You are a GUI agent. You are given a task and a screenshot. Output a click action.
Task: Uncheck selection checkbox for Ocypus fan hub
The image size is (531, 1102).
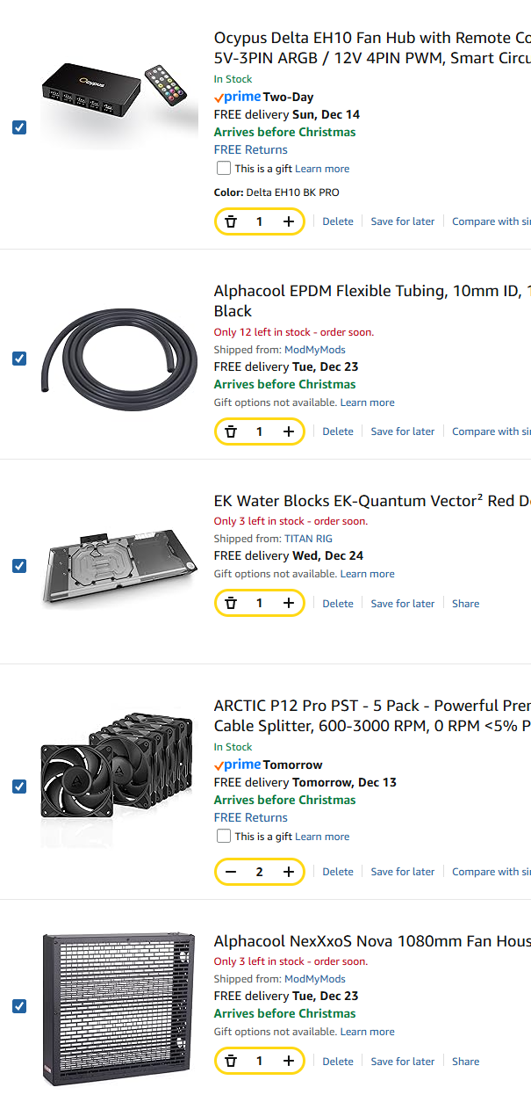pyautogui.click(x=19, y=127)
